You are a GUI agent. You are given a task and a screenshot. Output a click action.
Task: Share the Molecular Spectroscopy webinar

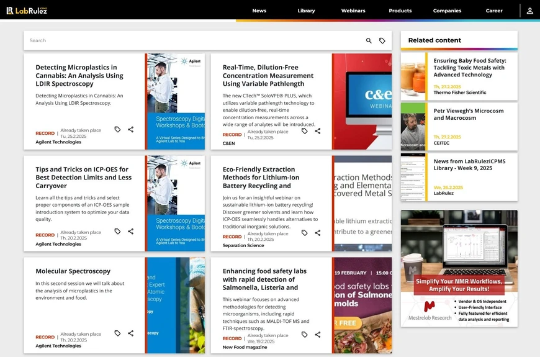pyautogui.click(x=130, y=333)
